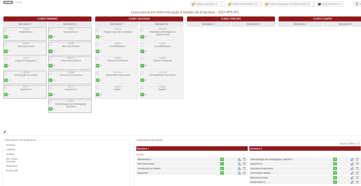Click graduation cap Curso Académico icon
361x186 pixels.
coord(319,4)
